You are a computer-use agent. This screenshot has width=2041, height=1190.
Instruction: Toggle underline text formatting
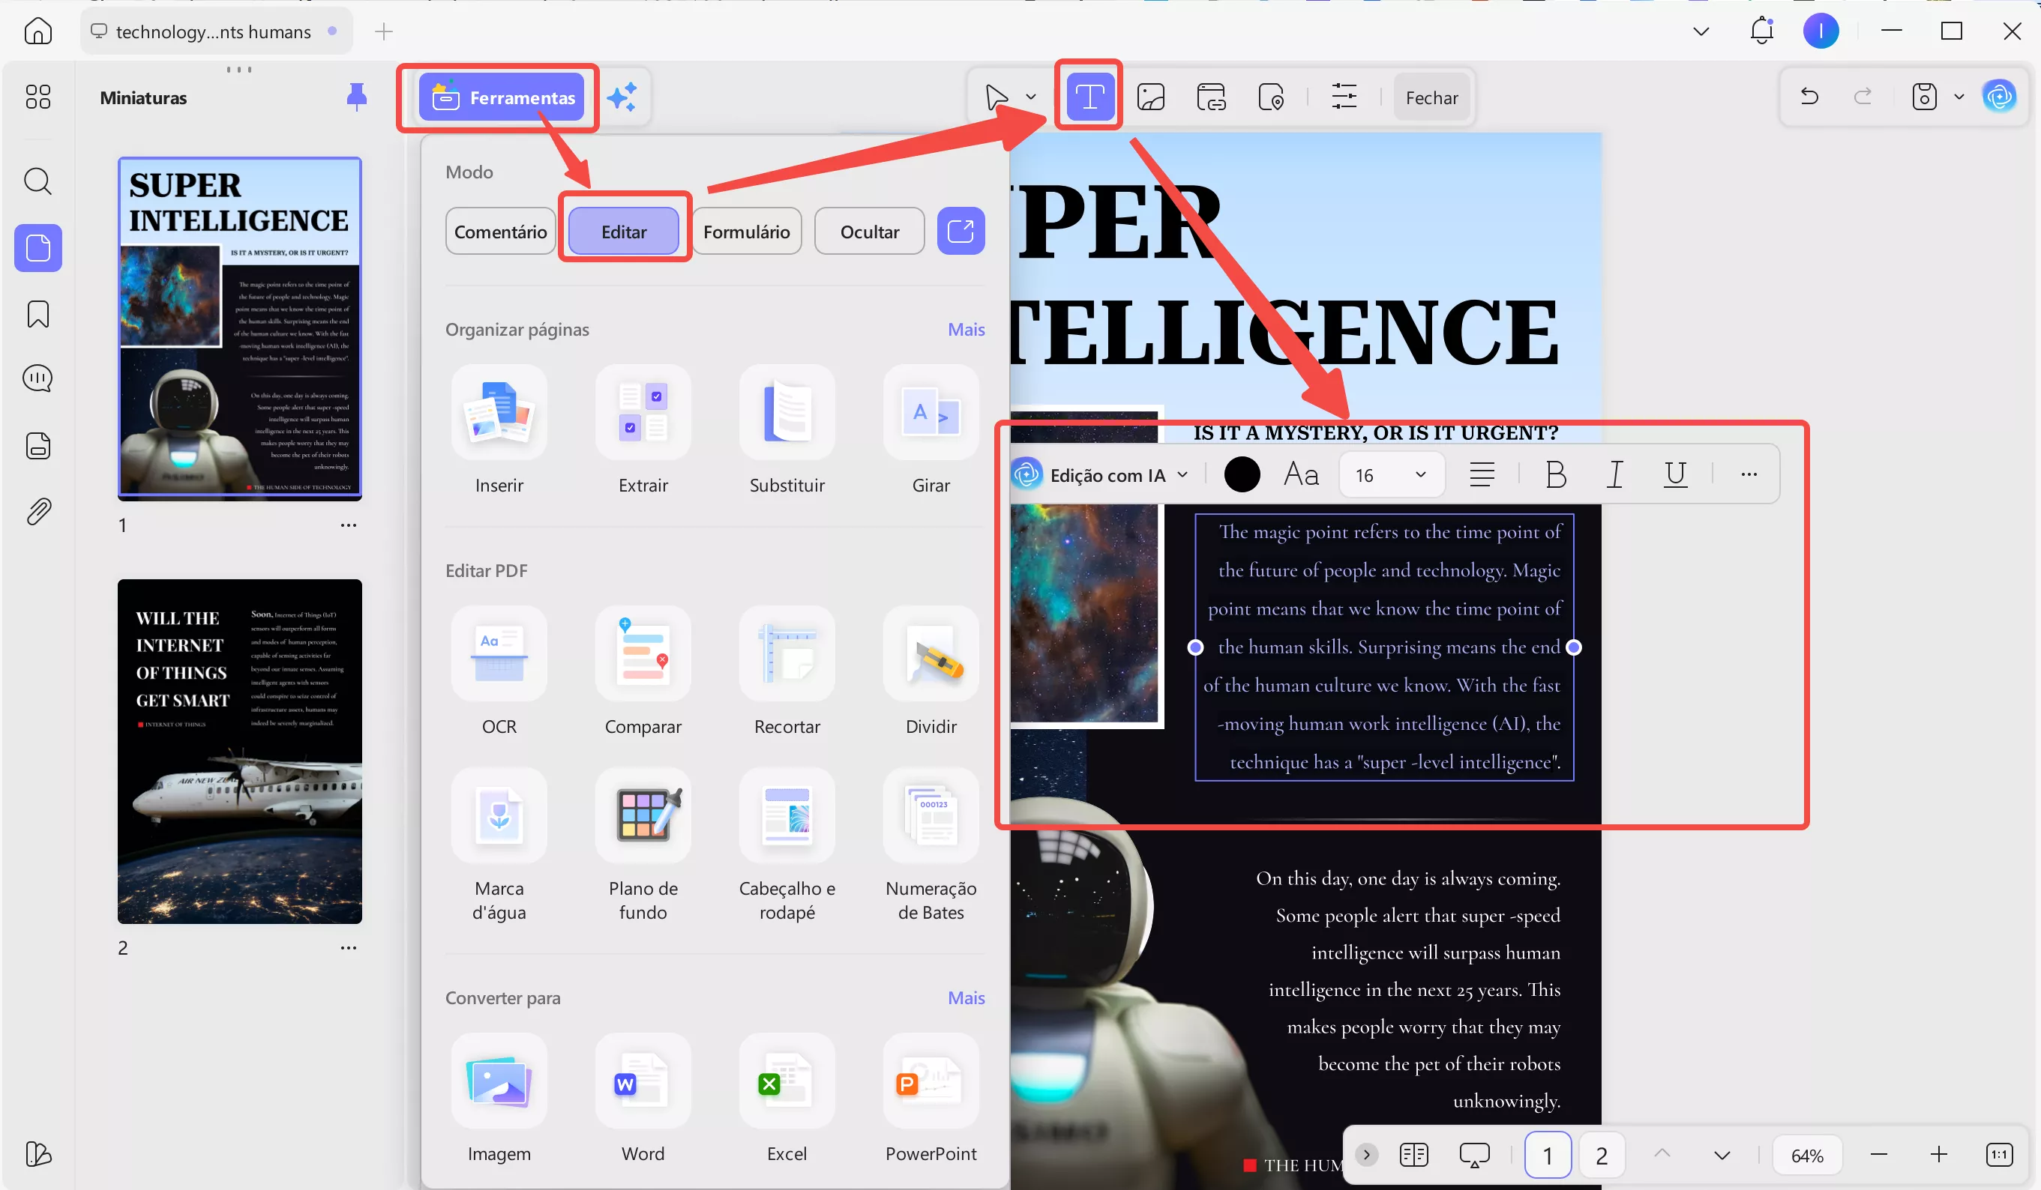coord(1674,474)
